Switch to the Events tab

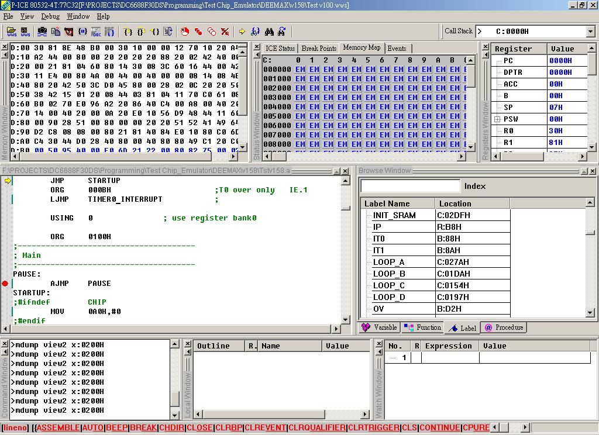point(397,49)
